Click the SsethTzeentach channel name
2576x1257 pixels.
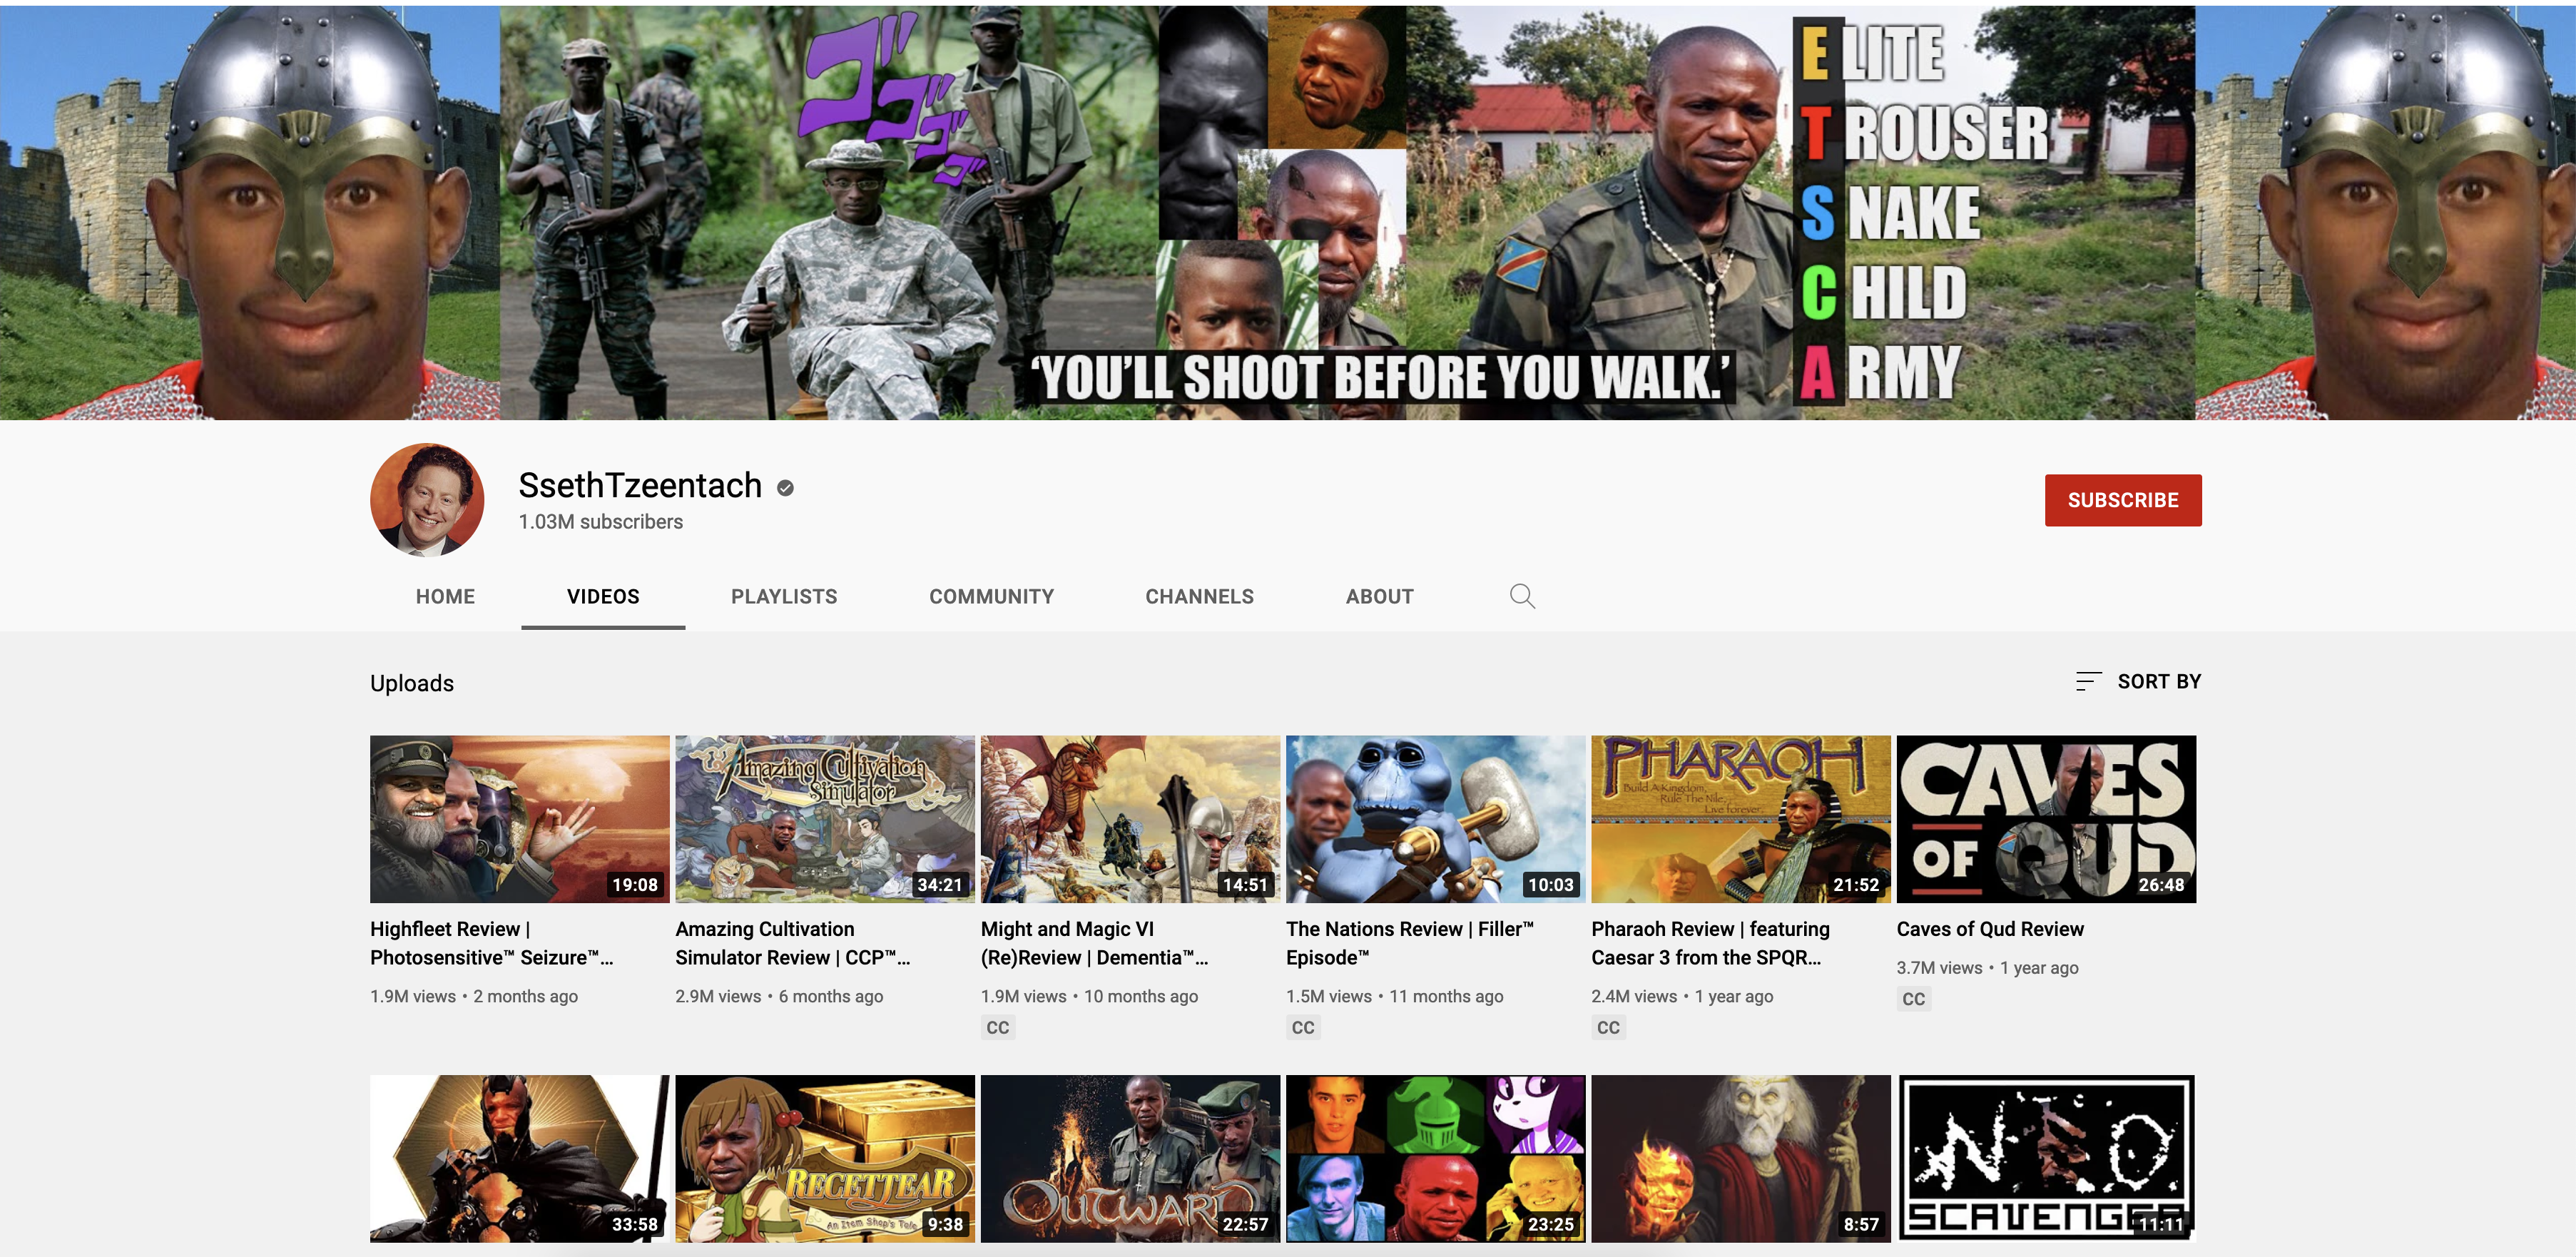pos(640,485)
